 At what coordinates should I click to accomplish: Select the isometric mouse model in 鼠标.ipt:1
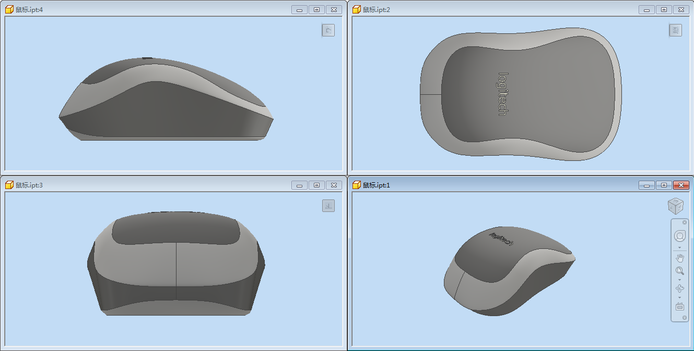(x=509, y=271)
